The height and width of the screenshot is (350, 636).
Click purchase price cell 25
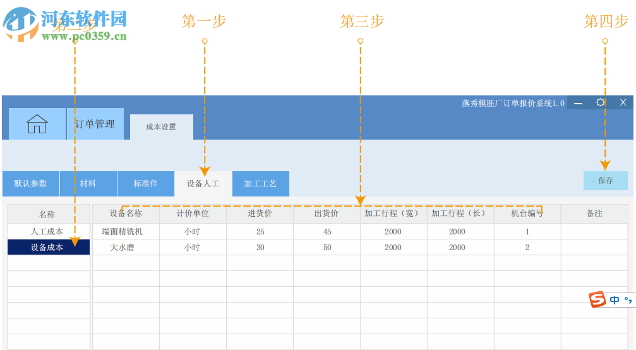pyautogui.click(x=260, y=232)
